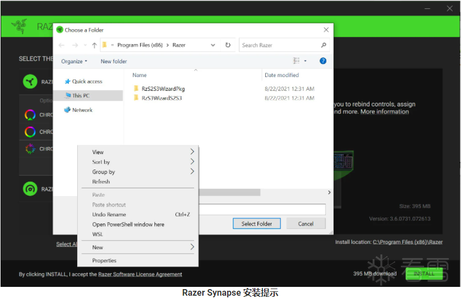Open the More information link

click(x=384, y=112)
